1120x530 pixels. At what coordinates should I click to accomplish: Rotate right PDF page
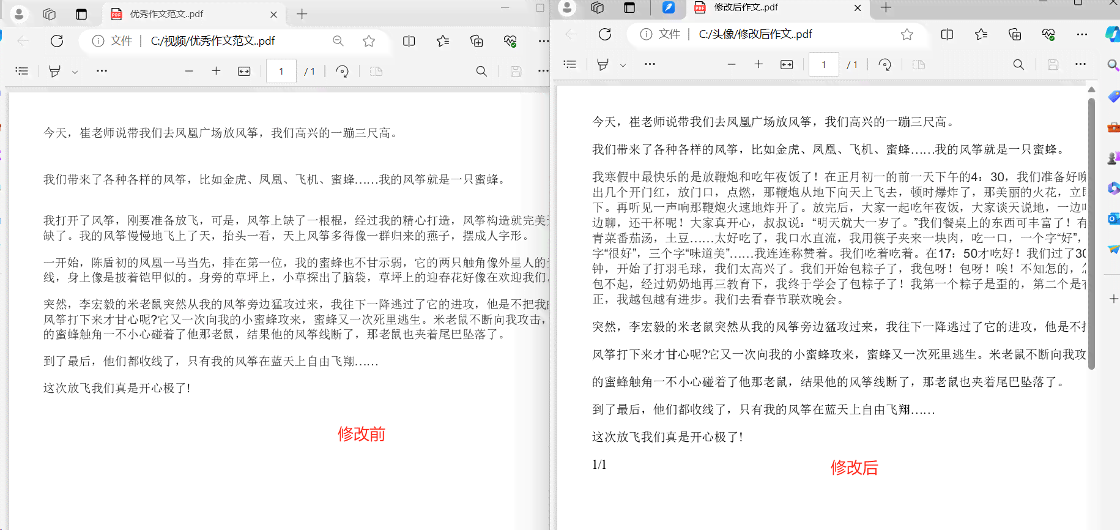(885, 64)
